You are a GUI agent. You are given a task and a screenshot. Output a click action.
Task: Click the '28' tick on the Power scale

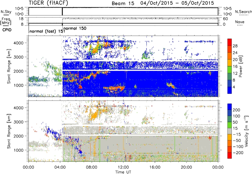pos(235,46)
